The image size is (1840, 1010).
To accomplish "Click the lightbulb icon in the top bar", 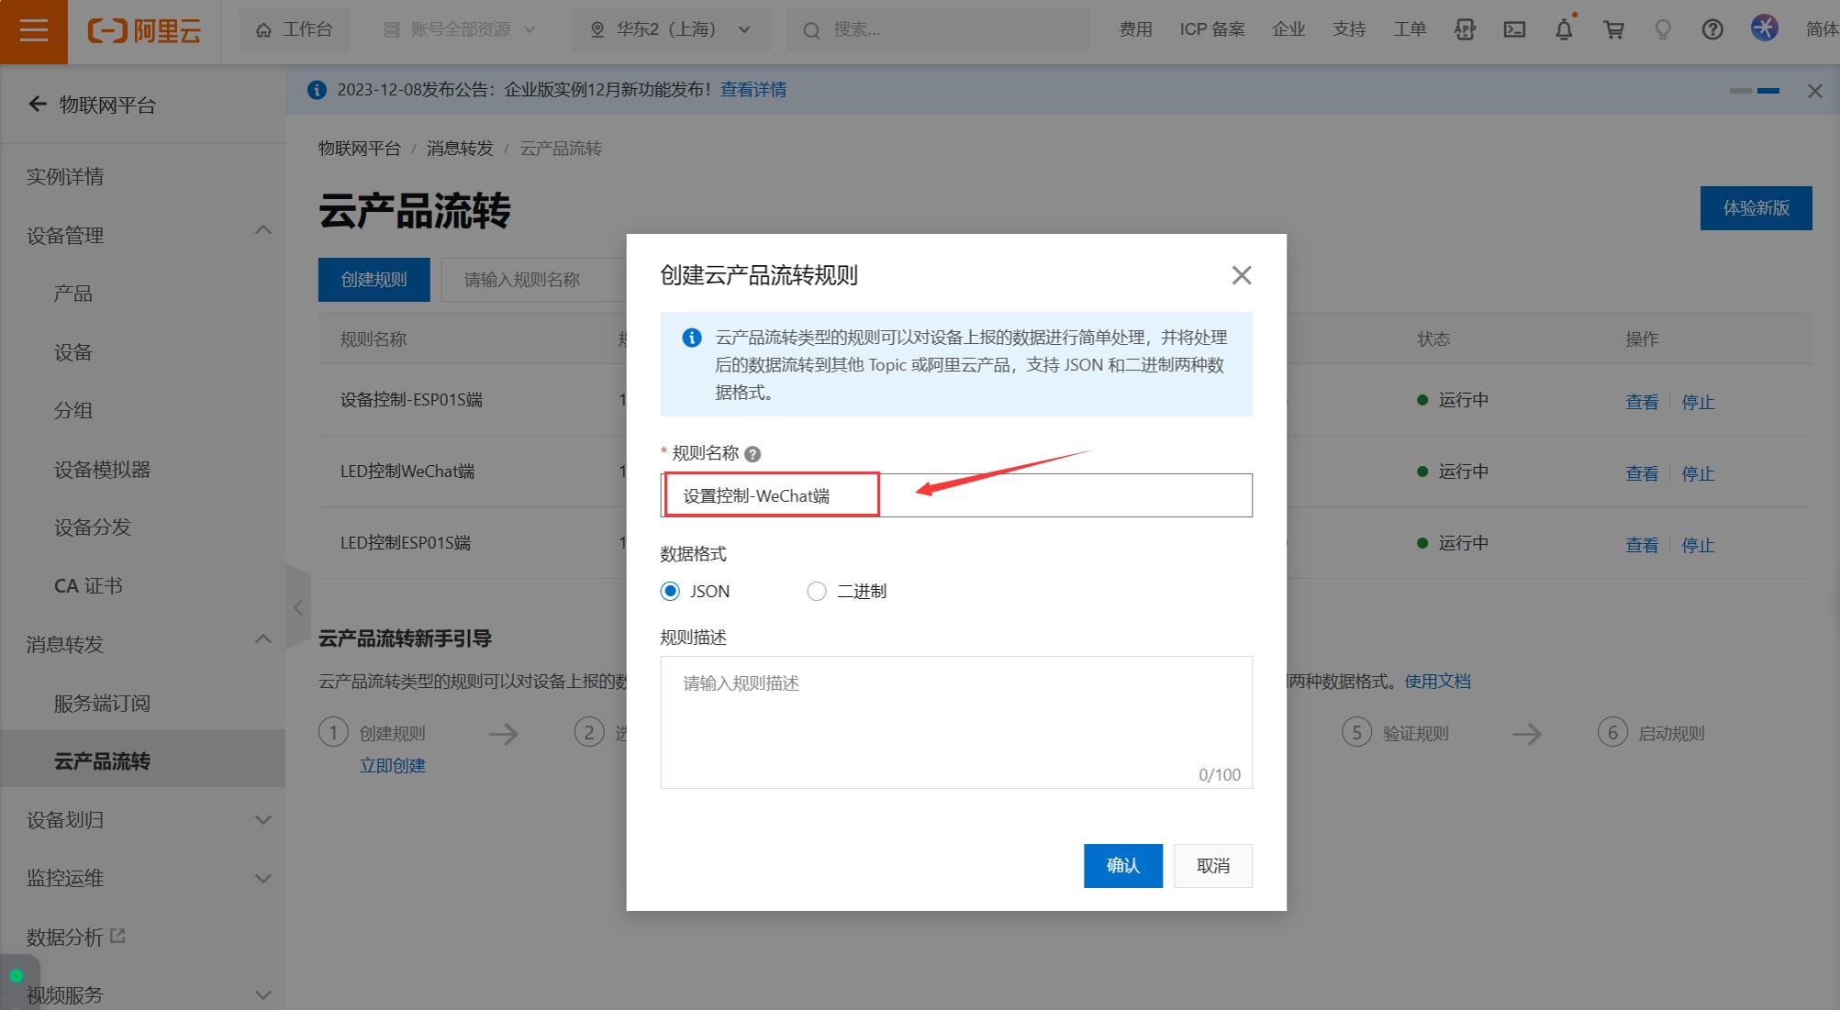I will pos(1662,29).
